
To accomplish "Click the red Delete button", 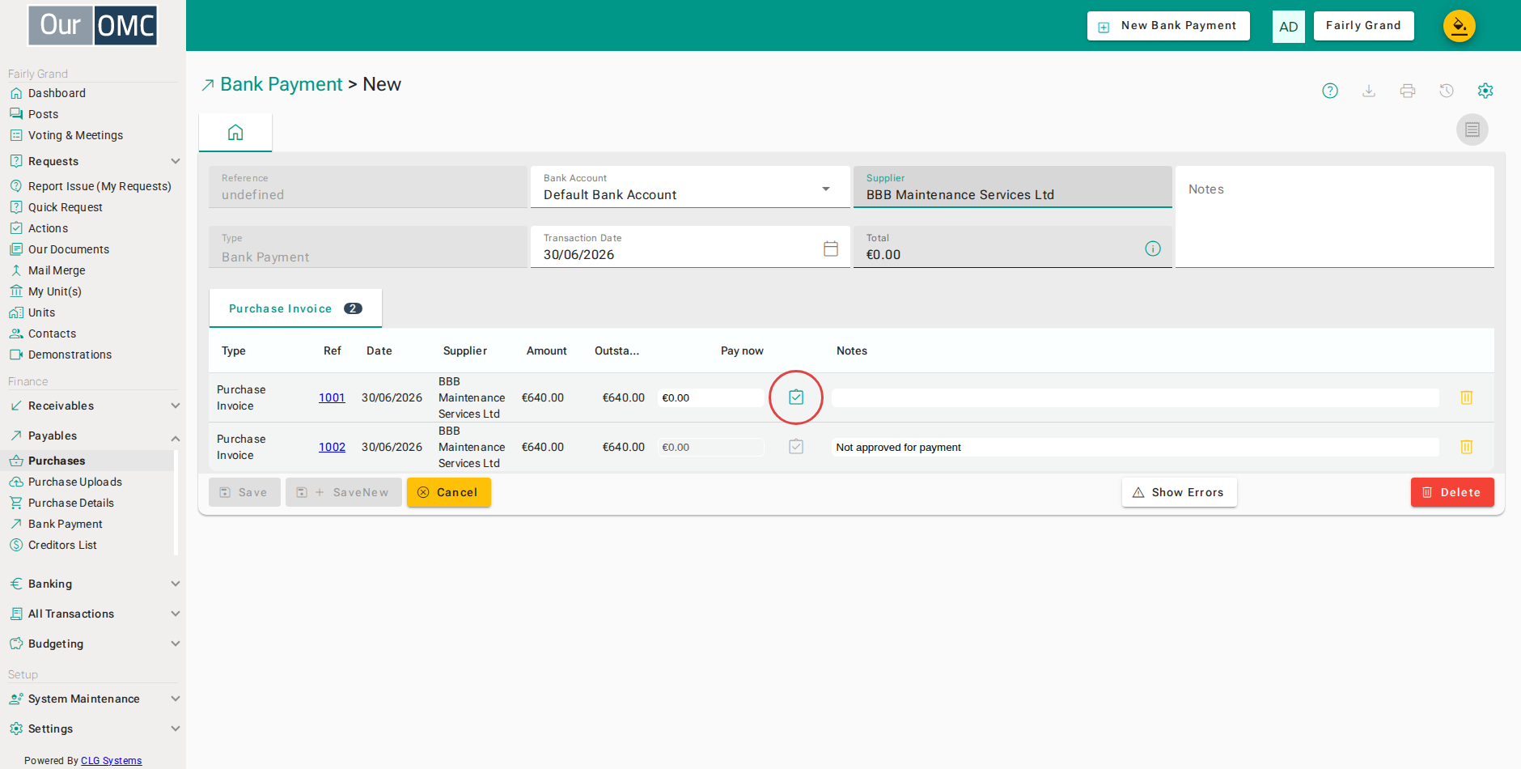I will pyautogui.click(x=1452, y=492).
